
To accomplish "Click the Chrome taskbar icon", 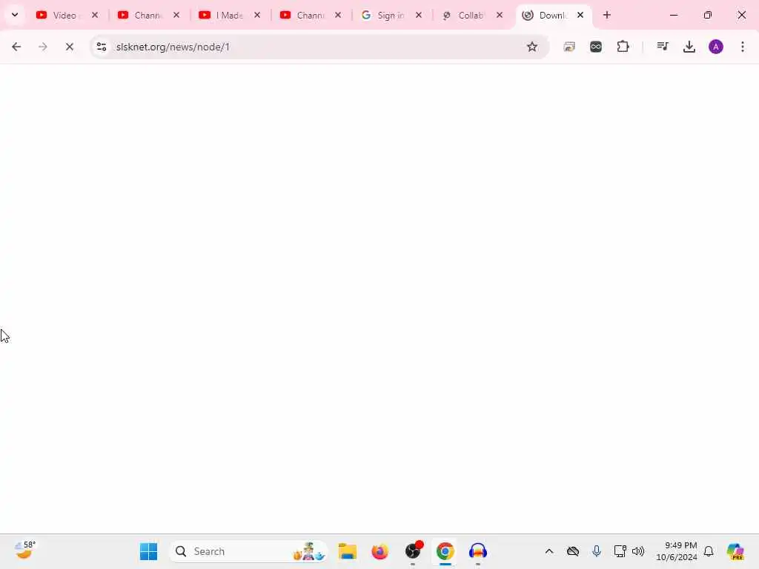I will click(445, 551).
